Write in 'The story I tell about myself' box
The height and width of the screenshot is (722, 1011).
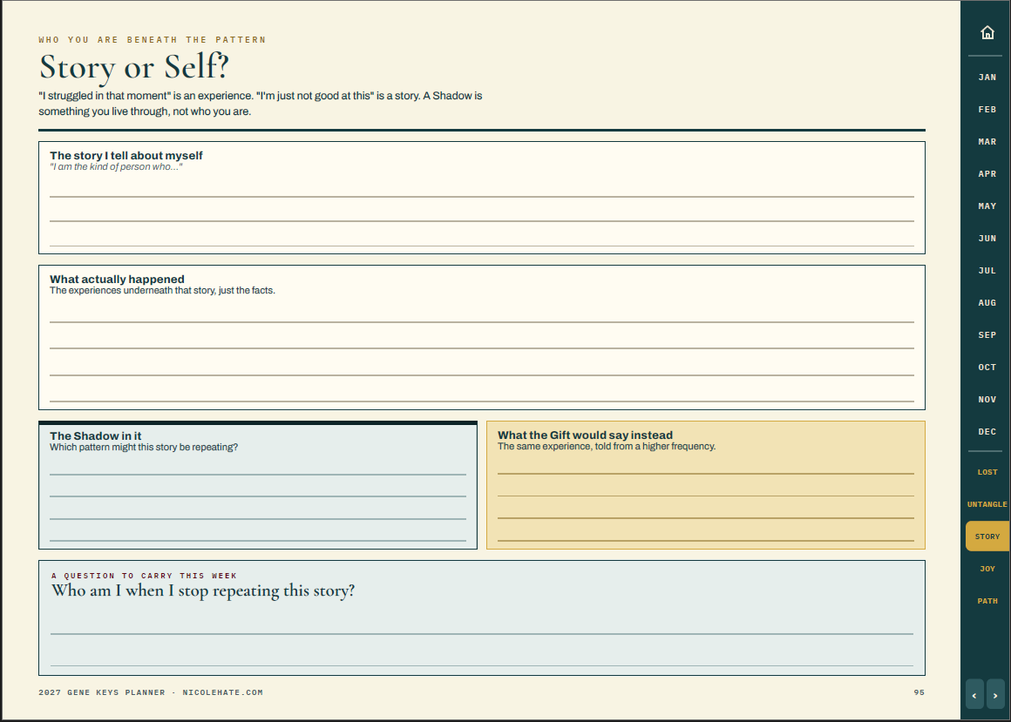tap(482, 198)
